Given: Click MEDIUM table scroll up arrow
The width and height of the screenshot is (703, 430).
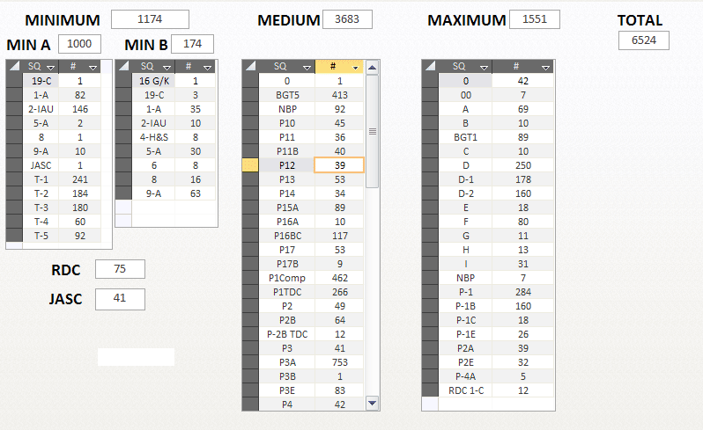Looking at the screenshot, I should (372, 68).
